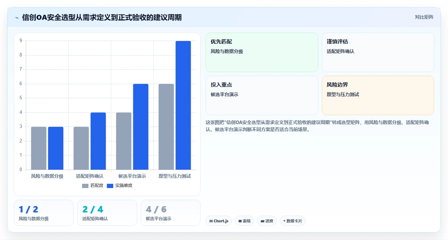Click the 进度 tag
This screenshot has width=448, height=240.
267,221
